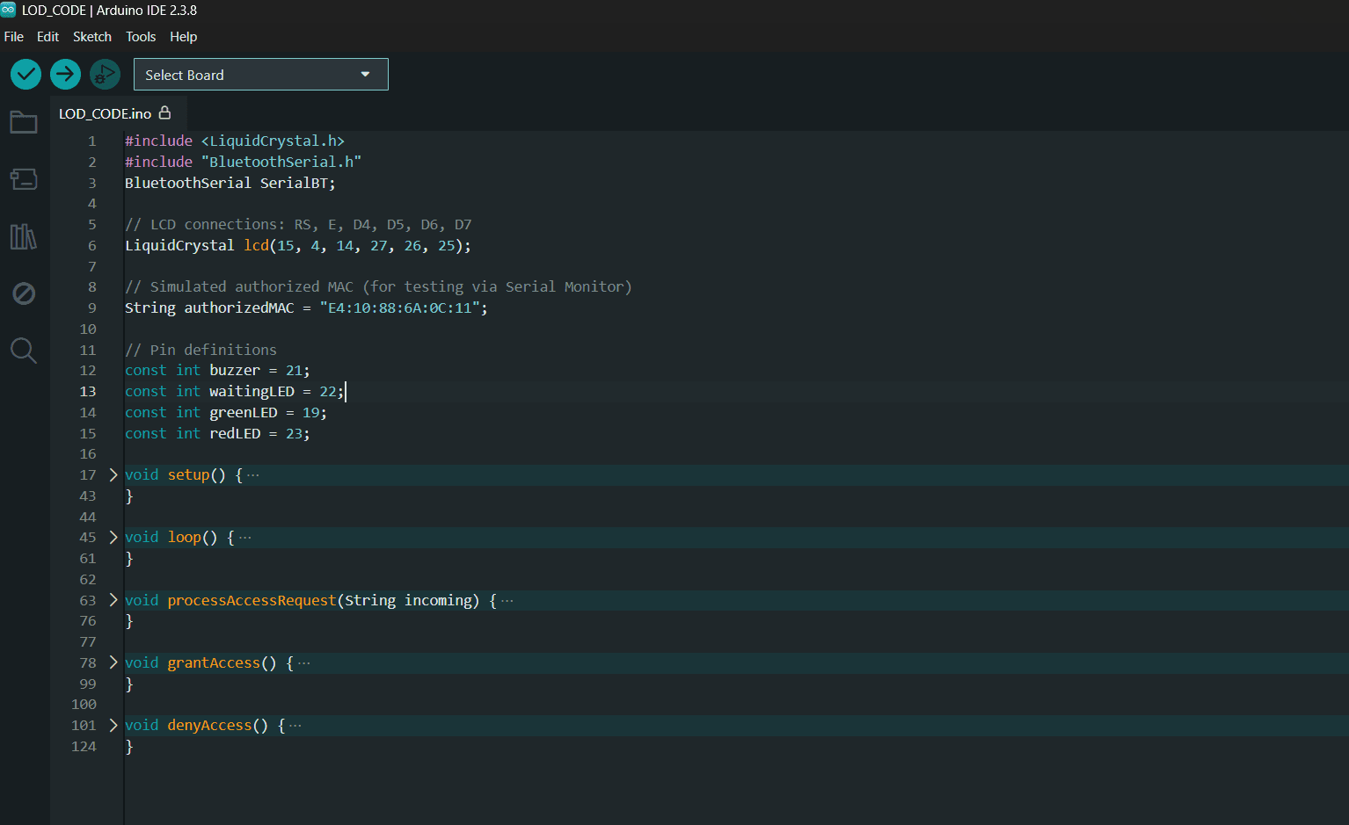The height and width of the screenshot is (825, 1349).
Task: Open the Search sidebar panel
Action: tap(24, 351)
